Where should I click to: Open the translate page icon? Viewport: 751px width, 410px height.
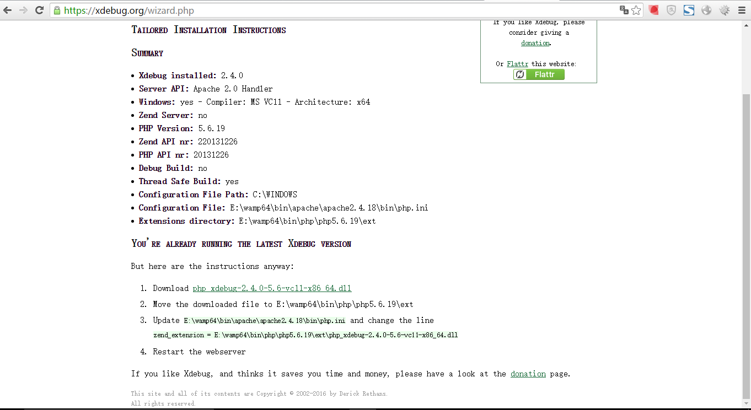pyautogui.click(x=624, y=10)
